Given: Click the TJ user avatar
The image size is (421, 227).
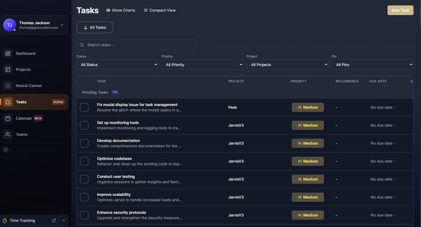Looking at the screenshot, I should tap(9, 25).
